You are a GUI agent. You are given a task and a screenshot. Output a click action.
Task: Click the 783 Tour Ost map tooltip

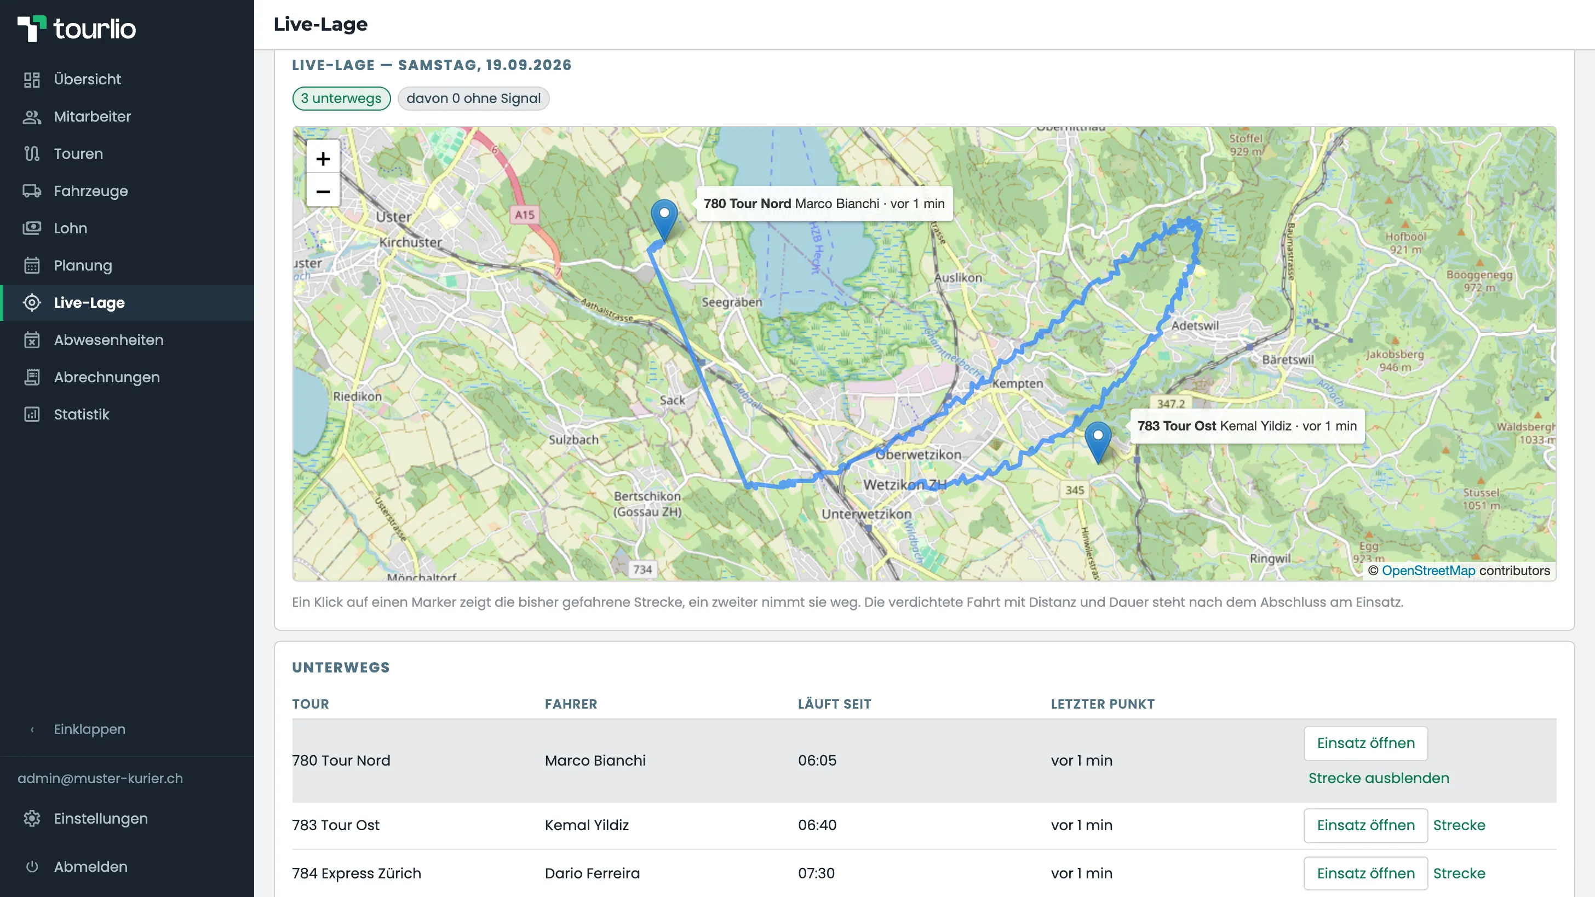pyautogui.click(x=1247, y=426)
